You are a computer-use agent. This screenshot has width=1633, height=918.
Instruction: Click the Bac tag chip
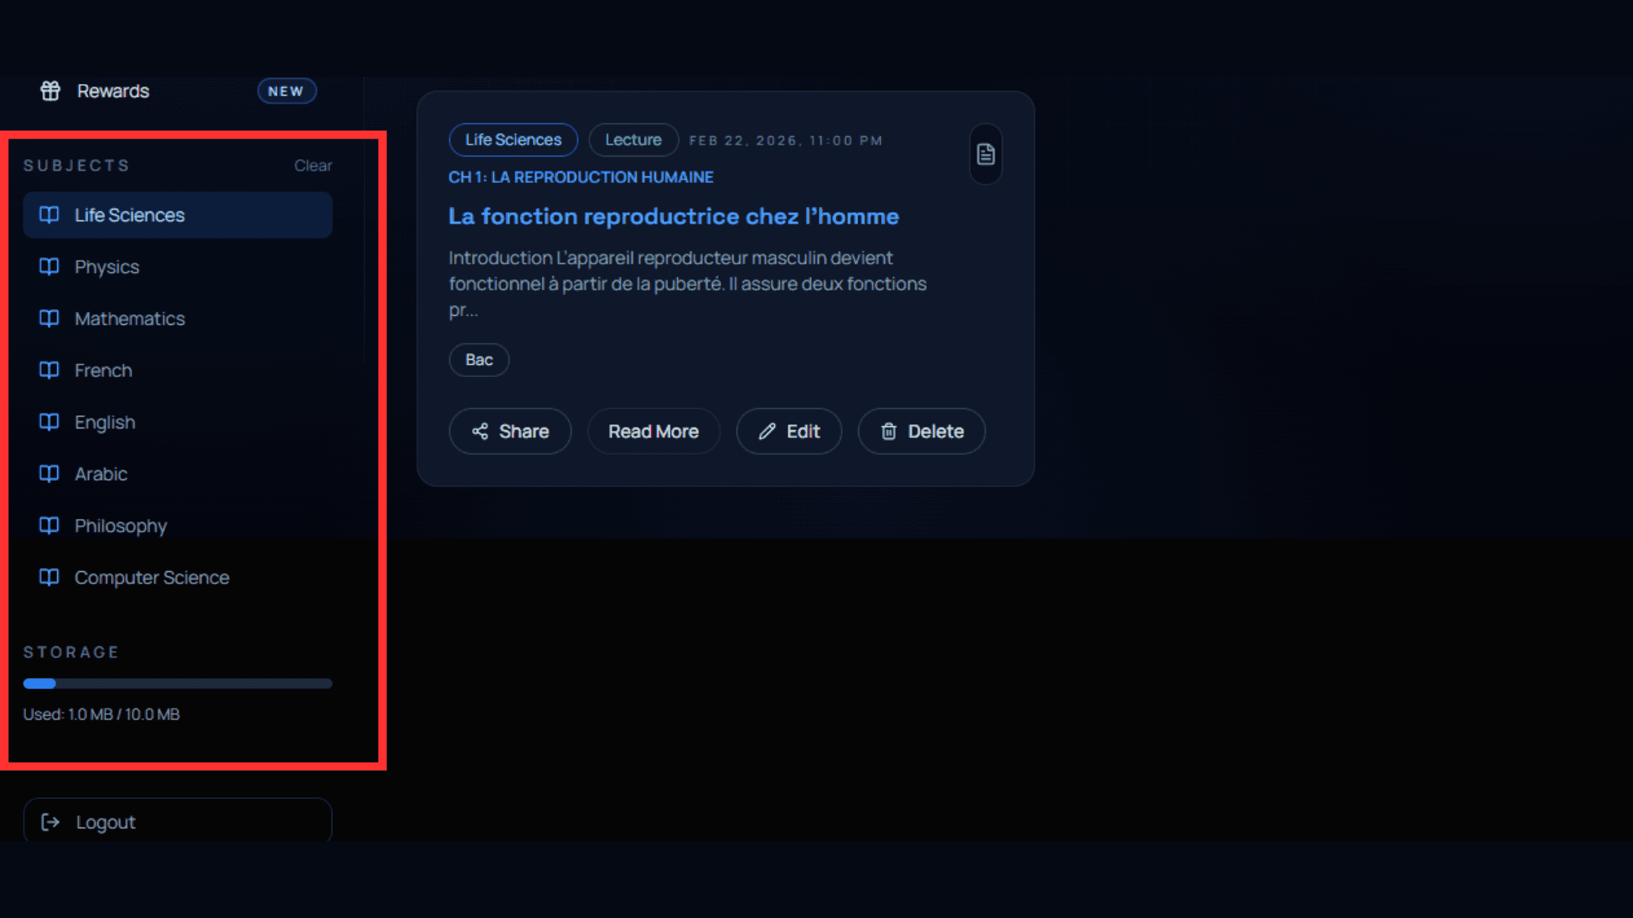click(x=478, y=360)
